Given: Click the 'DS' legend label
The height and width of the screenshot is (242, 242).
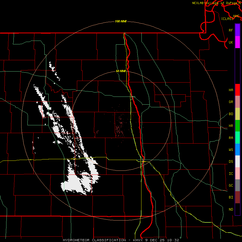Looking at the screenshot, I should (x=231, y=162).
